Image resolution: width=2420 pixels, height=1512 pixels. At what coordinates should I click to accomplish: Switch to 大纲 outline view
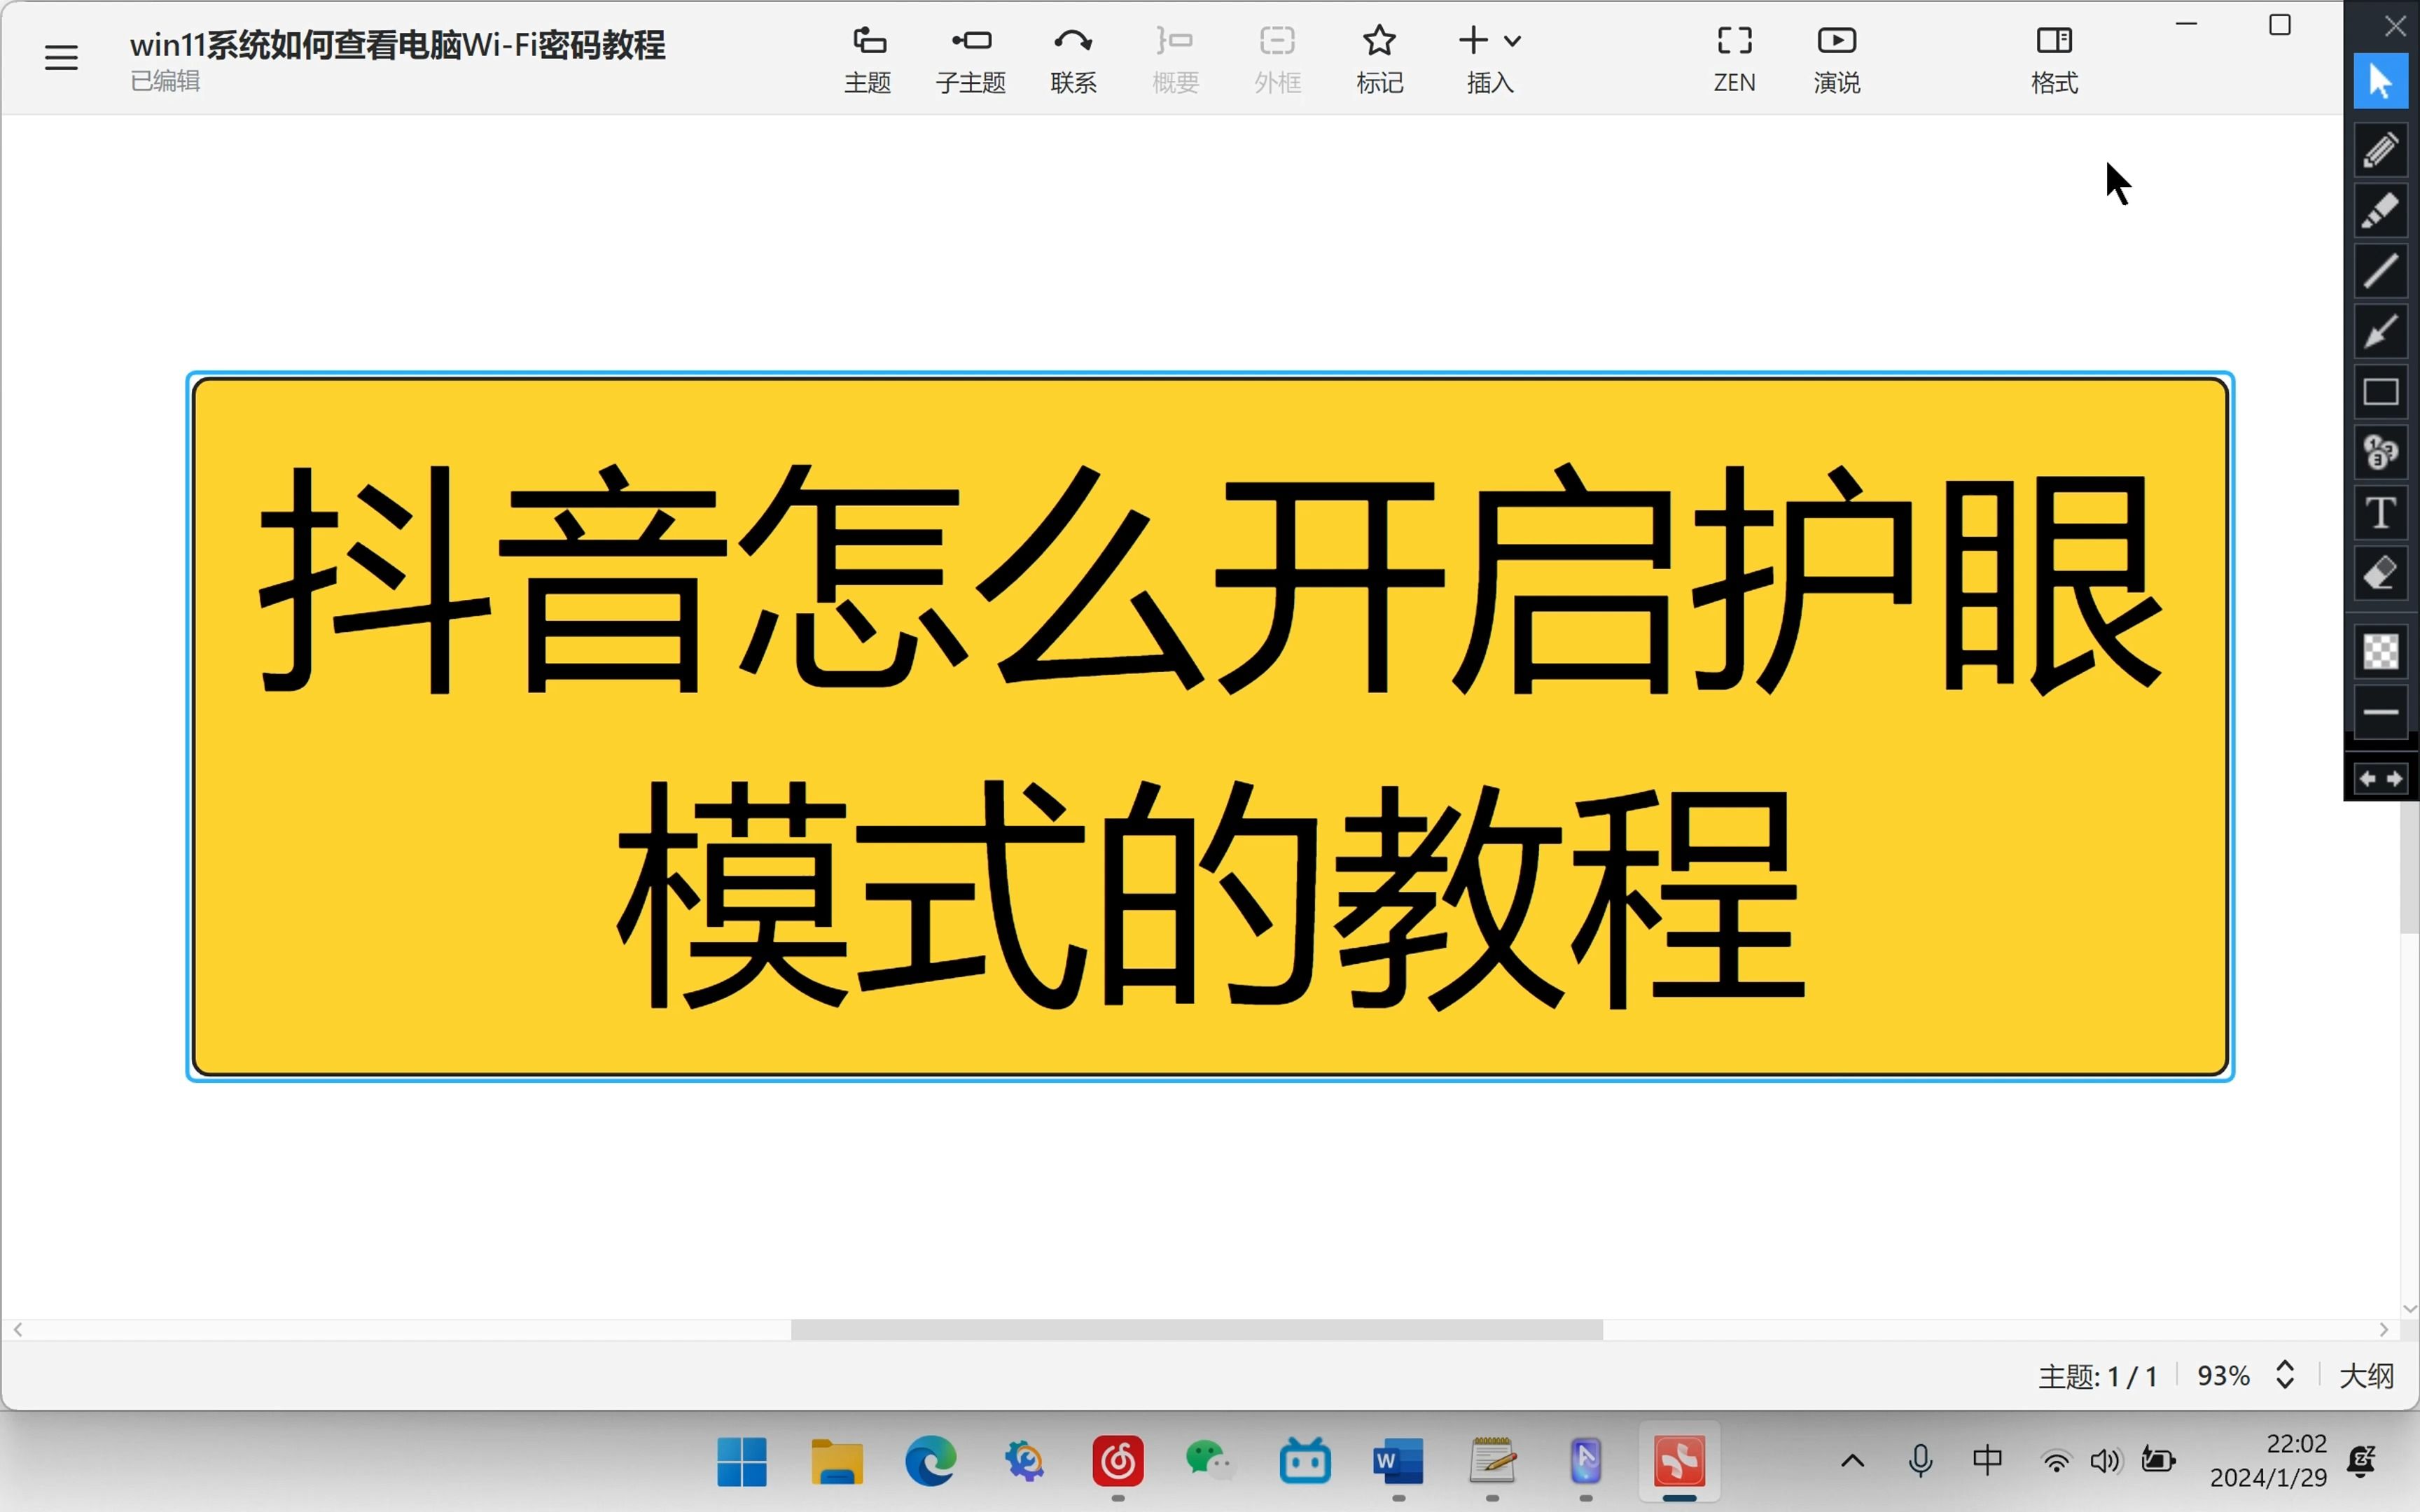click(2366, 1376)
